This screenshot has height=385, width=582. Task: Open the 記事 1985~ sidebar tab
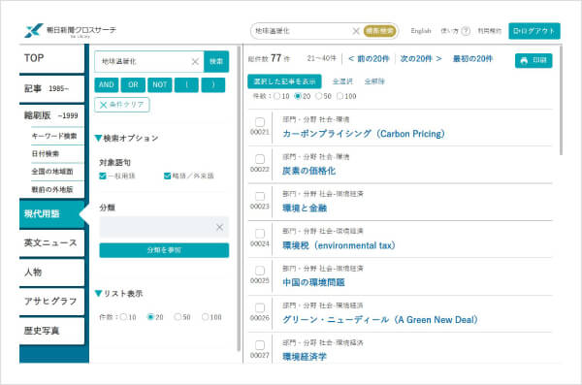tap(52, 88)
